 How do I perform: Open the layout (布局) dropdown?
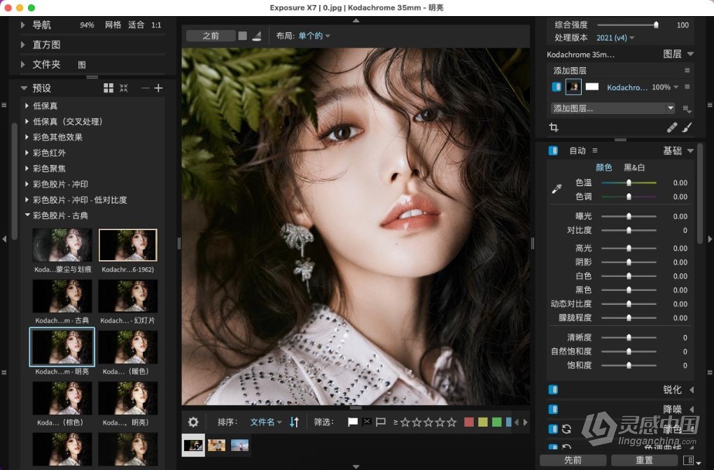[x=314, y=36]
